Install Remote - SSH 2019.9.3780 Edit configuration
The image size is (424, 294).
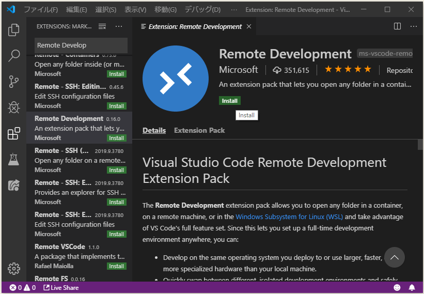point(117,234)
